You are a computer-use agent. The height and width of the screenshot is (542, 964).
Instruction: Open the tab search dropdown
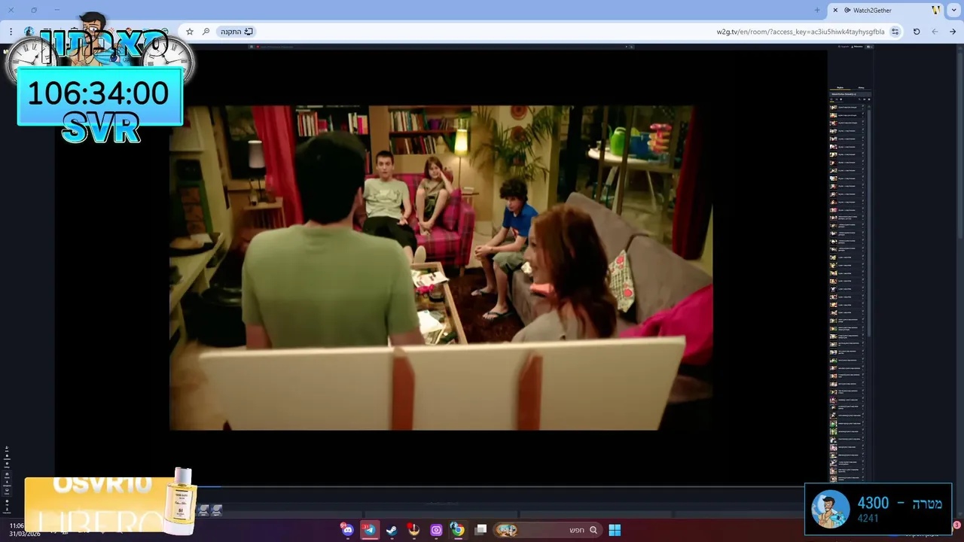tap(953, 10)
